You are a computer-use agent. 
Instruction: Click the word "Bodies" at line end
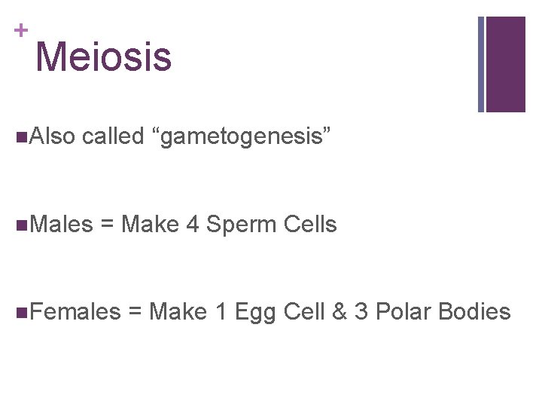(x=473, y=311)
